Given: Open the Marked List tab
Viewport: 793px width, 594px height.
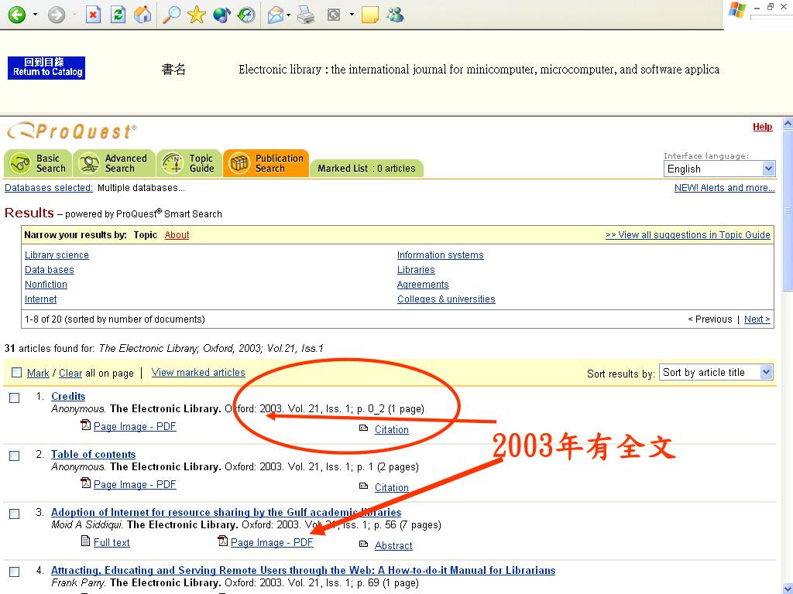Looking at the screenshot, I should pos(366,168).
